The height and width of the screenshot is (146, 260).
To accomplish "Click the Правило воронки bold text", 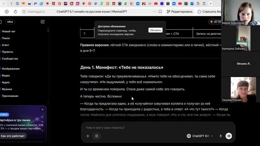I will pos(95,45).
